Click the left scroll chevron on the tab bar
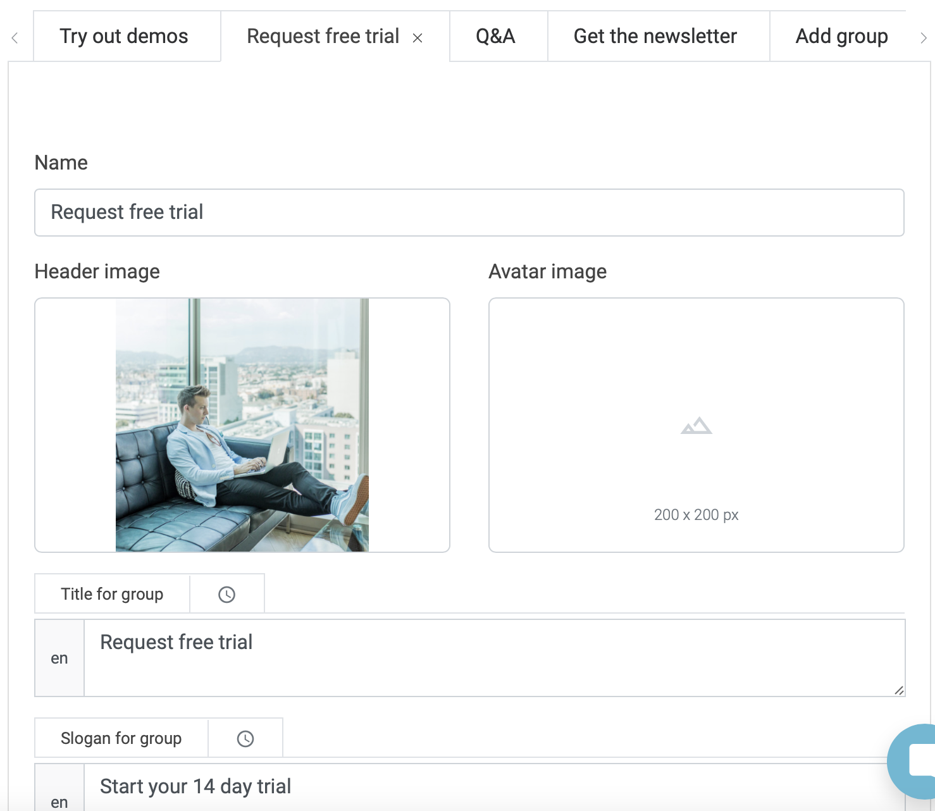The width and height of the screenshot is (935, 811). 13,37
